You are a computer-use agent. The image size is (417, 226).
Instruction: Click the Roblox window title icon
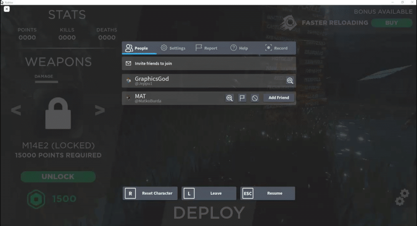2,2
